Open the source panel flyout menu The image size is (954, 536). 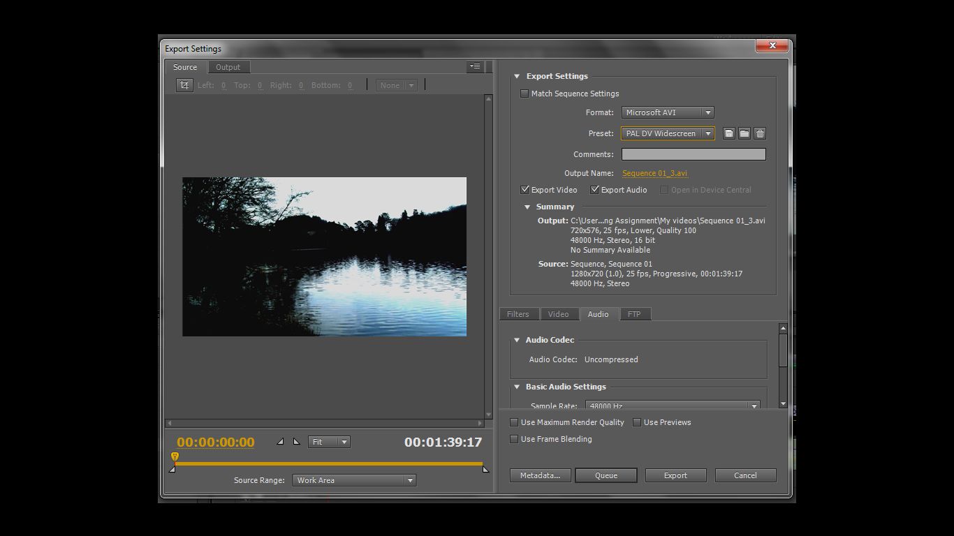coord(475,67)
